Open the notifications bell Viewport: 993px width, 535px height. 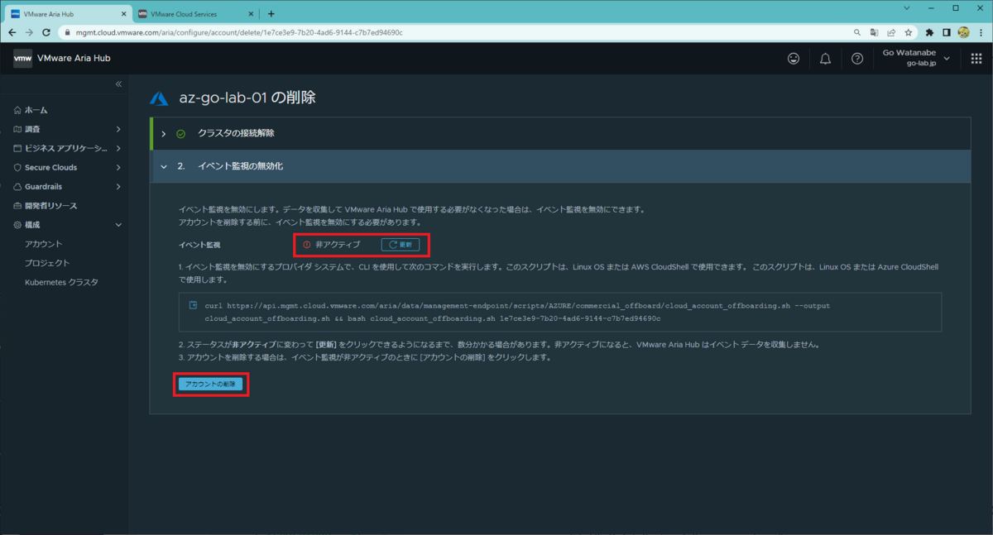point(825,59)
